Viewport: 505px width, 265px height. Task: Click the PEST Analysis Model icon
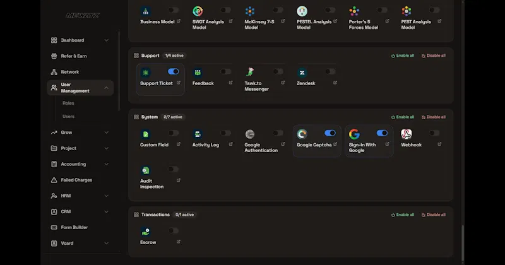click(x=407, y=11)
